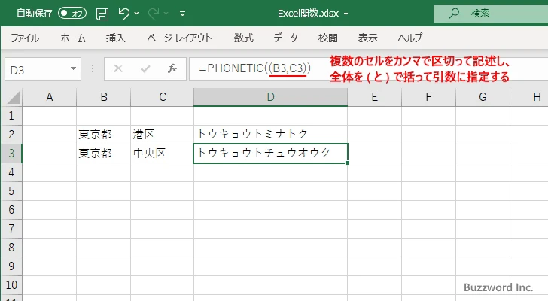Open the ファイル tab
548x301 pixels.
pyautogui.click(x=25, y=38)
